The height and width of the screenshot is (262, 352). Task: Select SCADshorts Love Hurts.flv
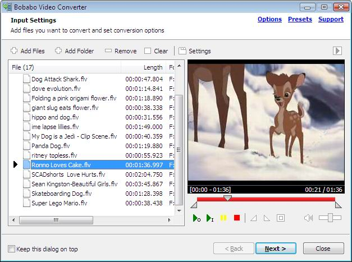pos(68,174)
